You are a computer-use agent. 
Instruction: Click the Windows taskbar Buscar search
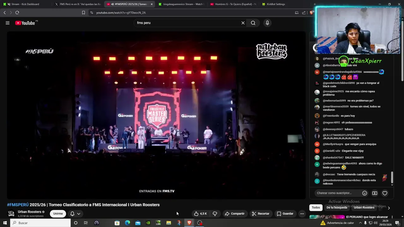[40, 223]
